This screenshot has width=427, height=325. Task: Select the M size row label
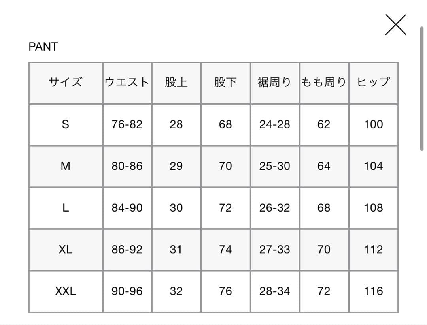point(66,166)
